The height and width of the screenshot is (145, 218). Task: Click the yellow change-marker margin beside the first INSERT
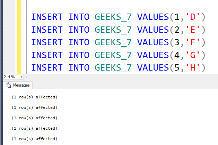(19, 16)
